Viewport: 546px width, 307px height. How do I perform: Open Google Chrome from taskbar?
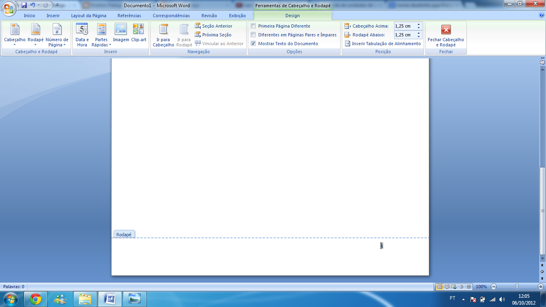(36, 299)
